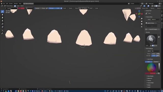The width and height of the screenshot is (163, 92).
Task: Toggle camera view icon in viewport
Action: 142,24
